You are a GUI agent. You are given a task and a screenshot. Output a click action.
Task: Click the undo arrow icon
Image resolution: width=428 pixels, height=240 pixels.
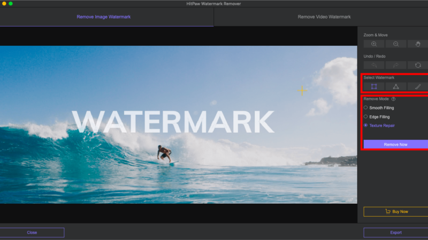(374, 65)
